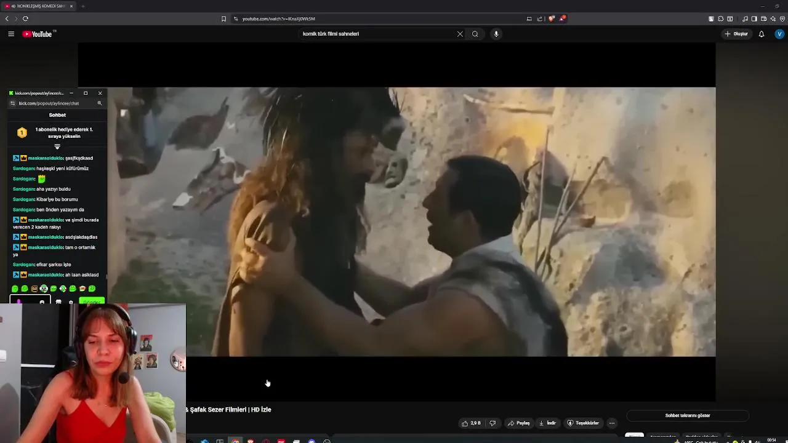The image size is (788, 443).
Task: Click the kick.com popout chat URL
Action: pos(49,103)
